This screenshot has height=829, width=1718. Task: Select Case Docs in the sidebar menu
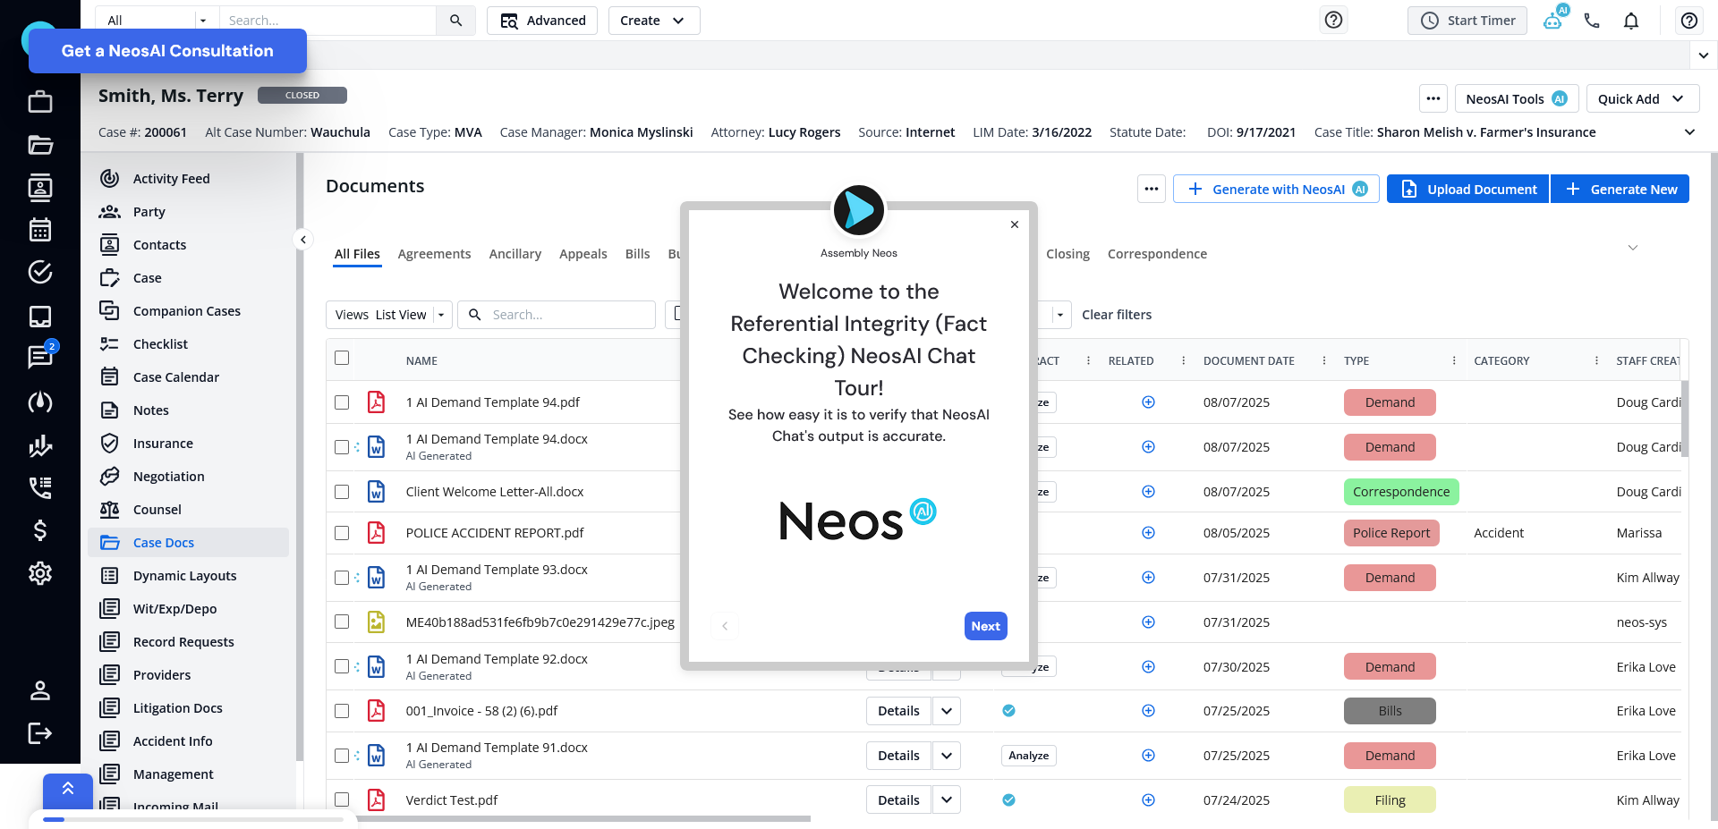click(164, 542)
